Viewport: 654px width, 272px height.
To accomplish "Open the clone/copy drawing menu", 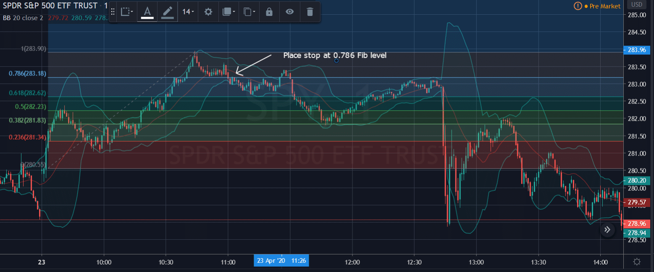I will [249, 12].
